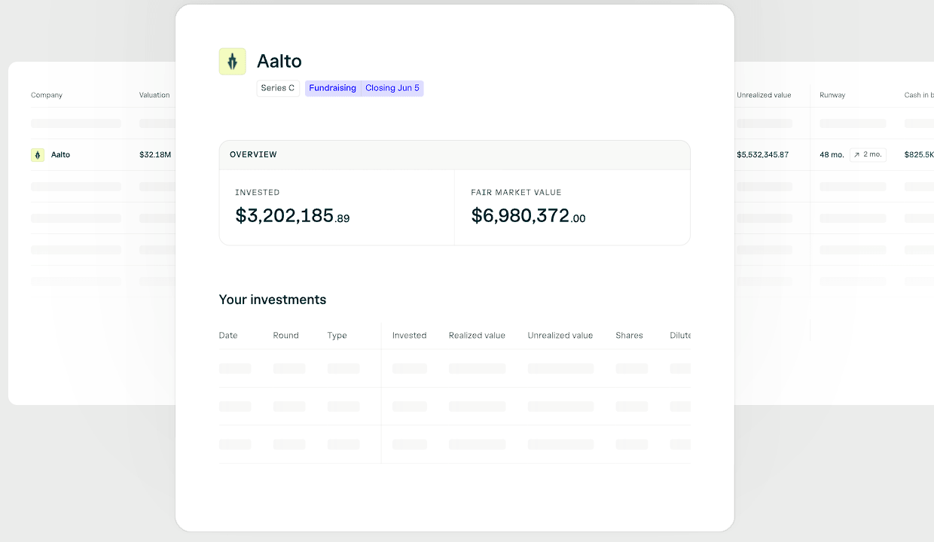Screen dimensions: 934x542
Task: Click the Cash in bank column header
Action: (x=919, y=96)
